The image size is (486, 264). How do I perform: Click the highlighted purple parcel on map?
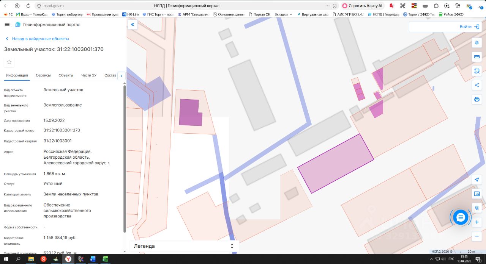pos(336,163)
